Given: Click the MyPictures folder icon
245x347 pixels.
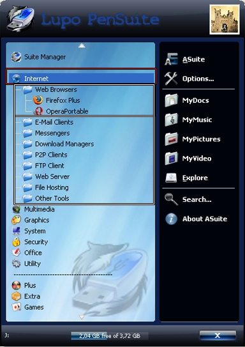Looking at the screenshot, I should (171, 139).
